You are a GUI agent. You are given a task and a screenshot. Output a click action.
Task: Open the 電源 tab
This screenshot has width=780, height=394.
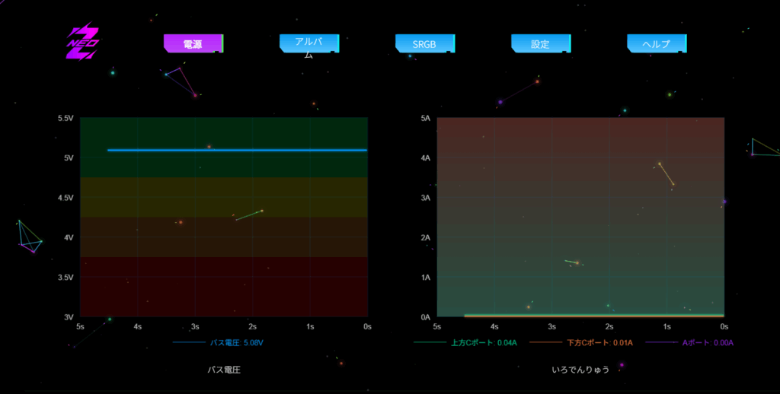pyautogui.click(x=193, y=43)
